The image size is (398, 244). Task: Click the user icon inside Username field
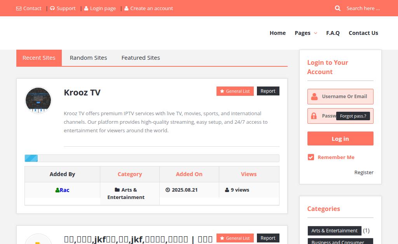[314, 97]
